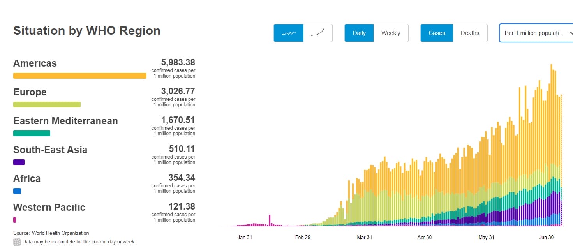
Task: Show Cases data
Action: click(437, 33)
